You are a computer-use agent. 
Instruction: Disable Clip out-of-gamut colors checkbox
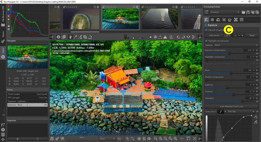pyautogui.click(x=206, y=30)
